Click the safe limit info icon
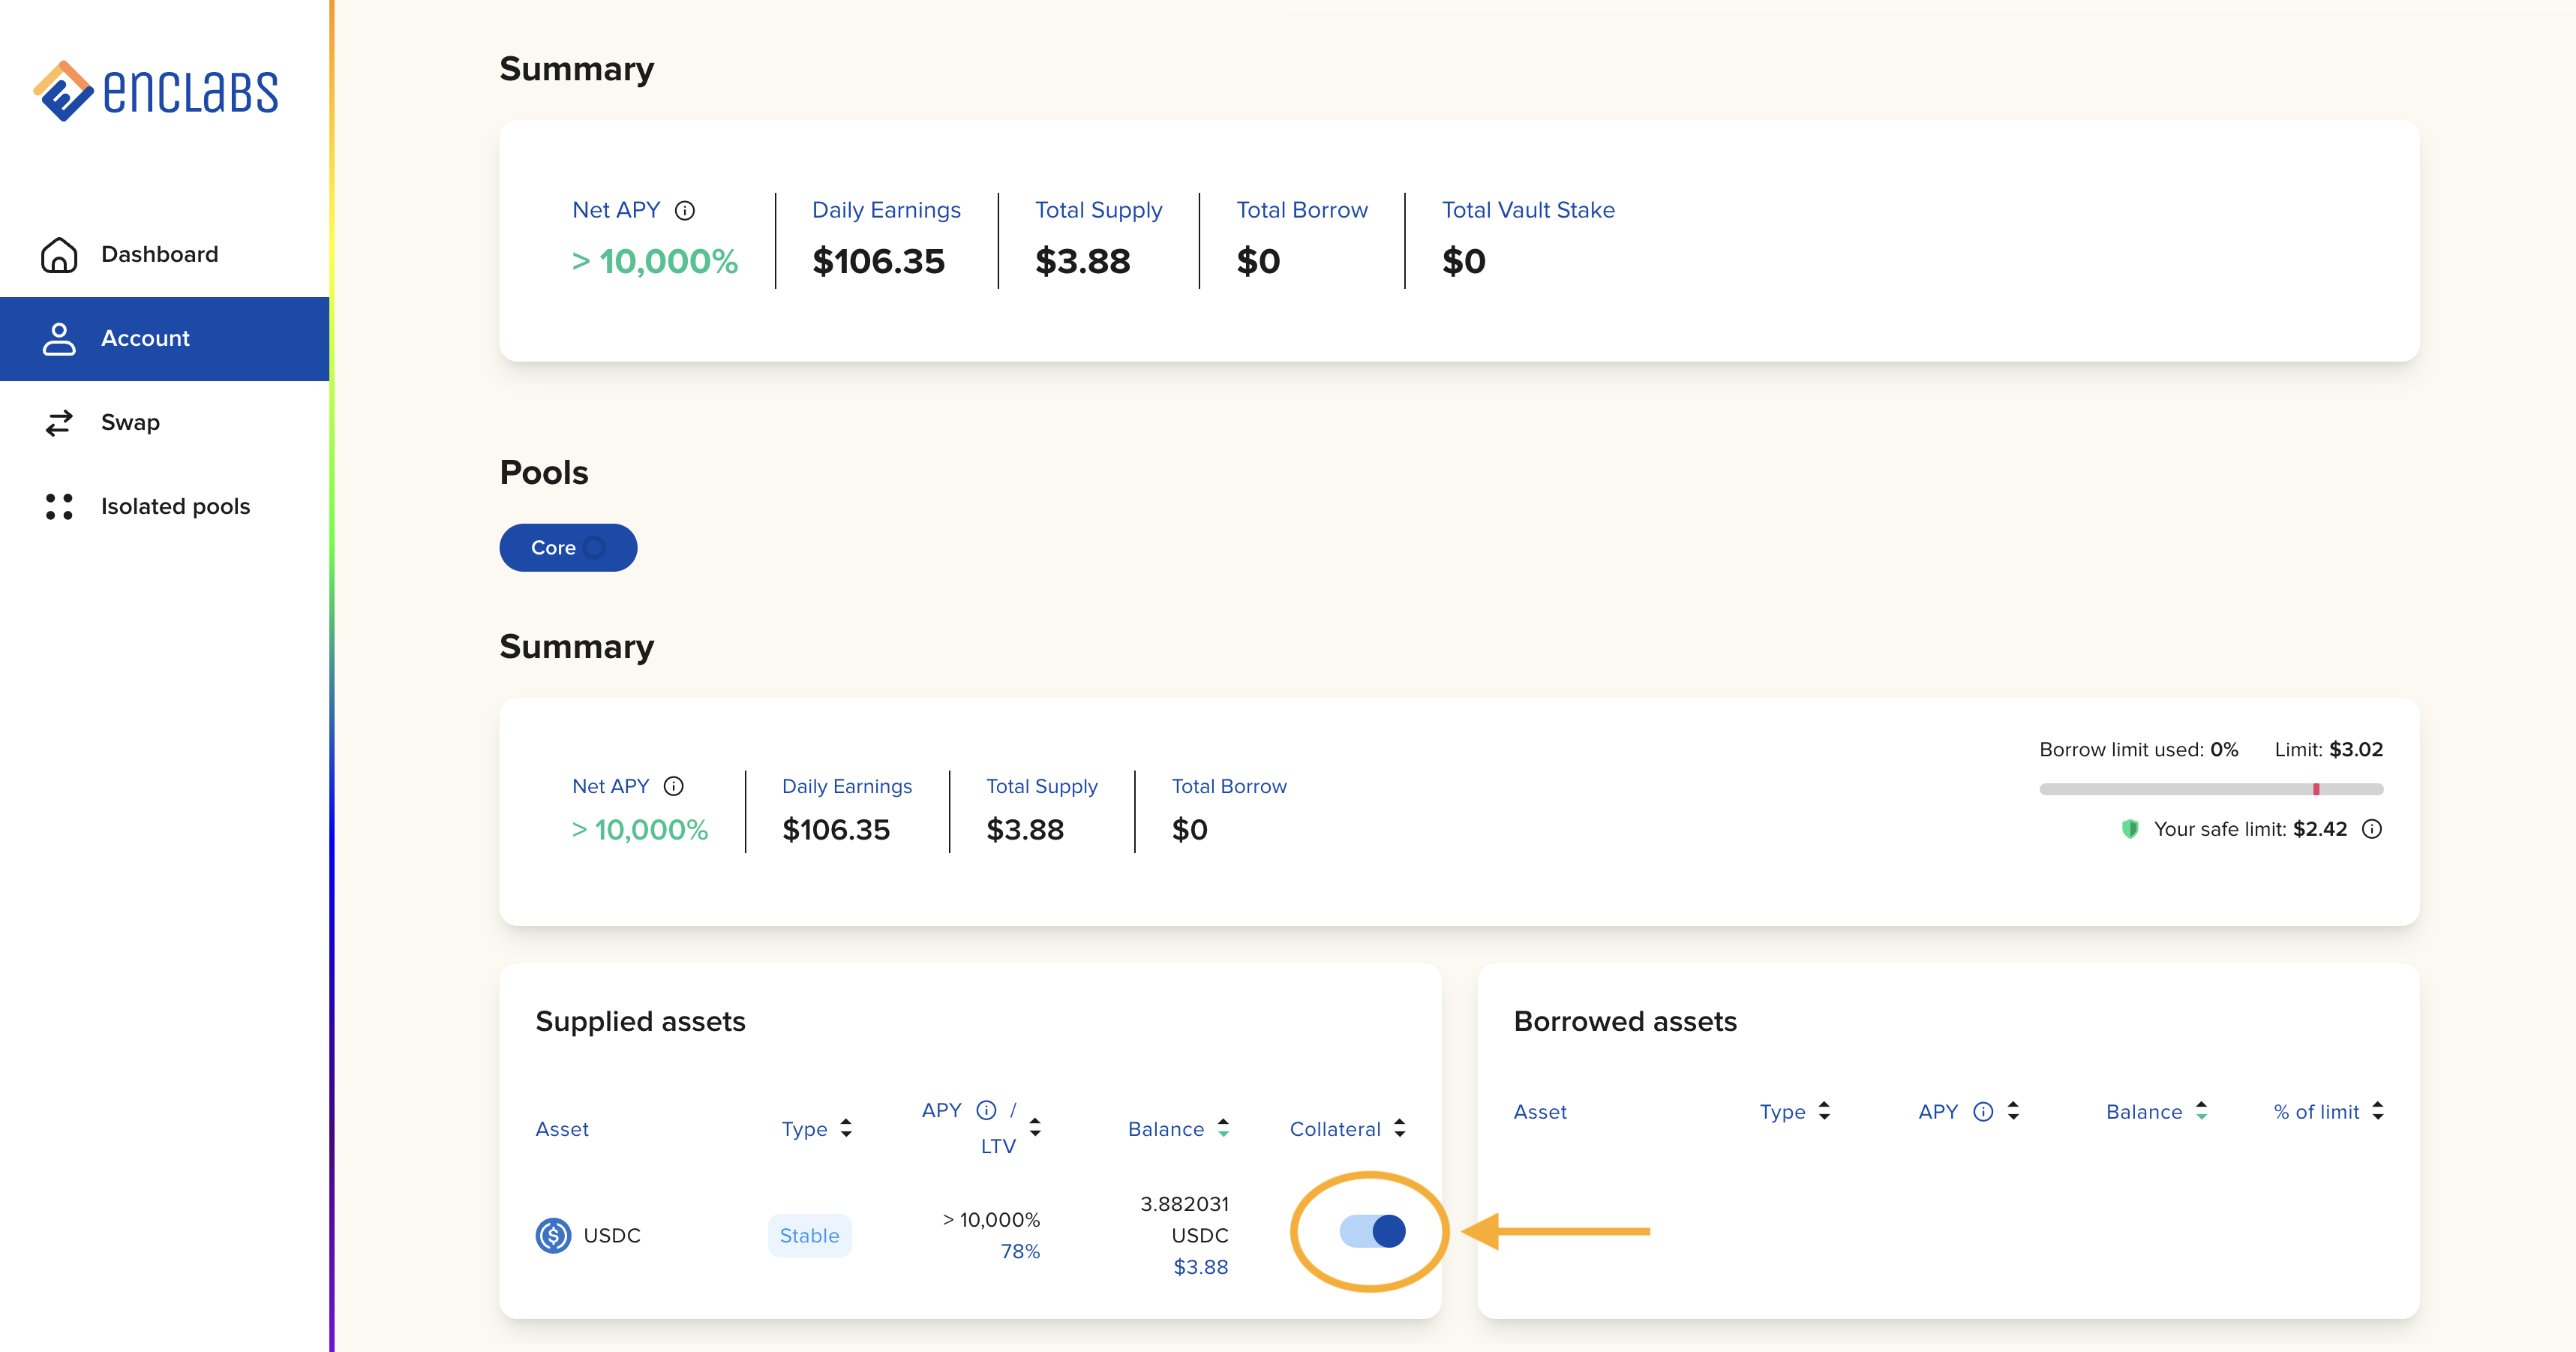 coord(2372,829)
